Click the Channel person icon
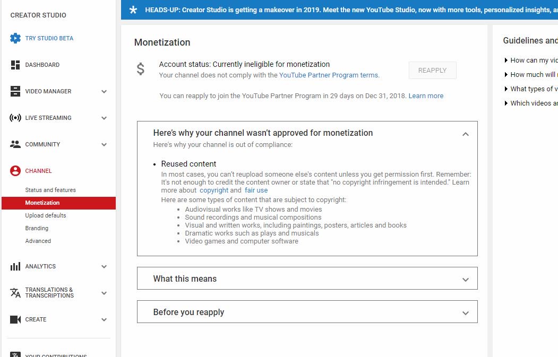 (15, 171)
